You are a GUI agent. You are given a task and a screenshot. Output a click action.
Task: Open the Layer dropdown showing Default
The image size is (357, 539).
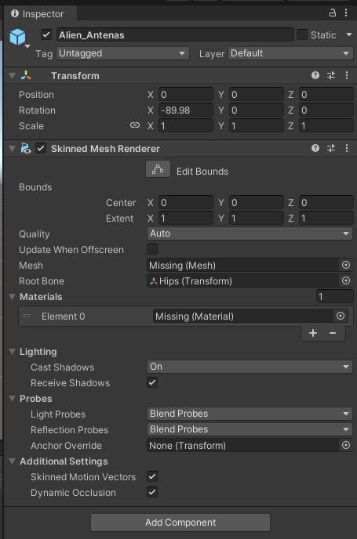[x=290, y=53]
